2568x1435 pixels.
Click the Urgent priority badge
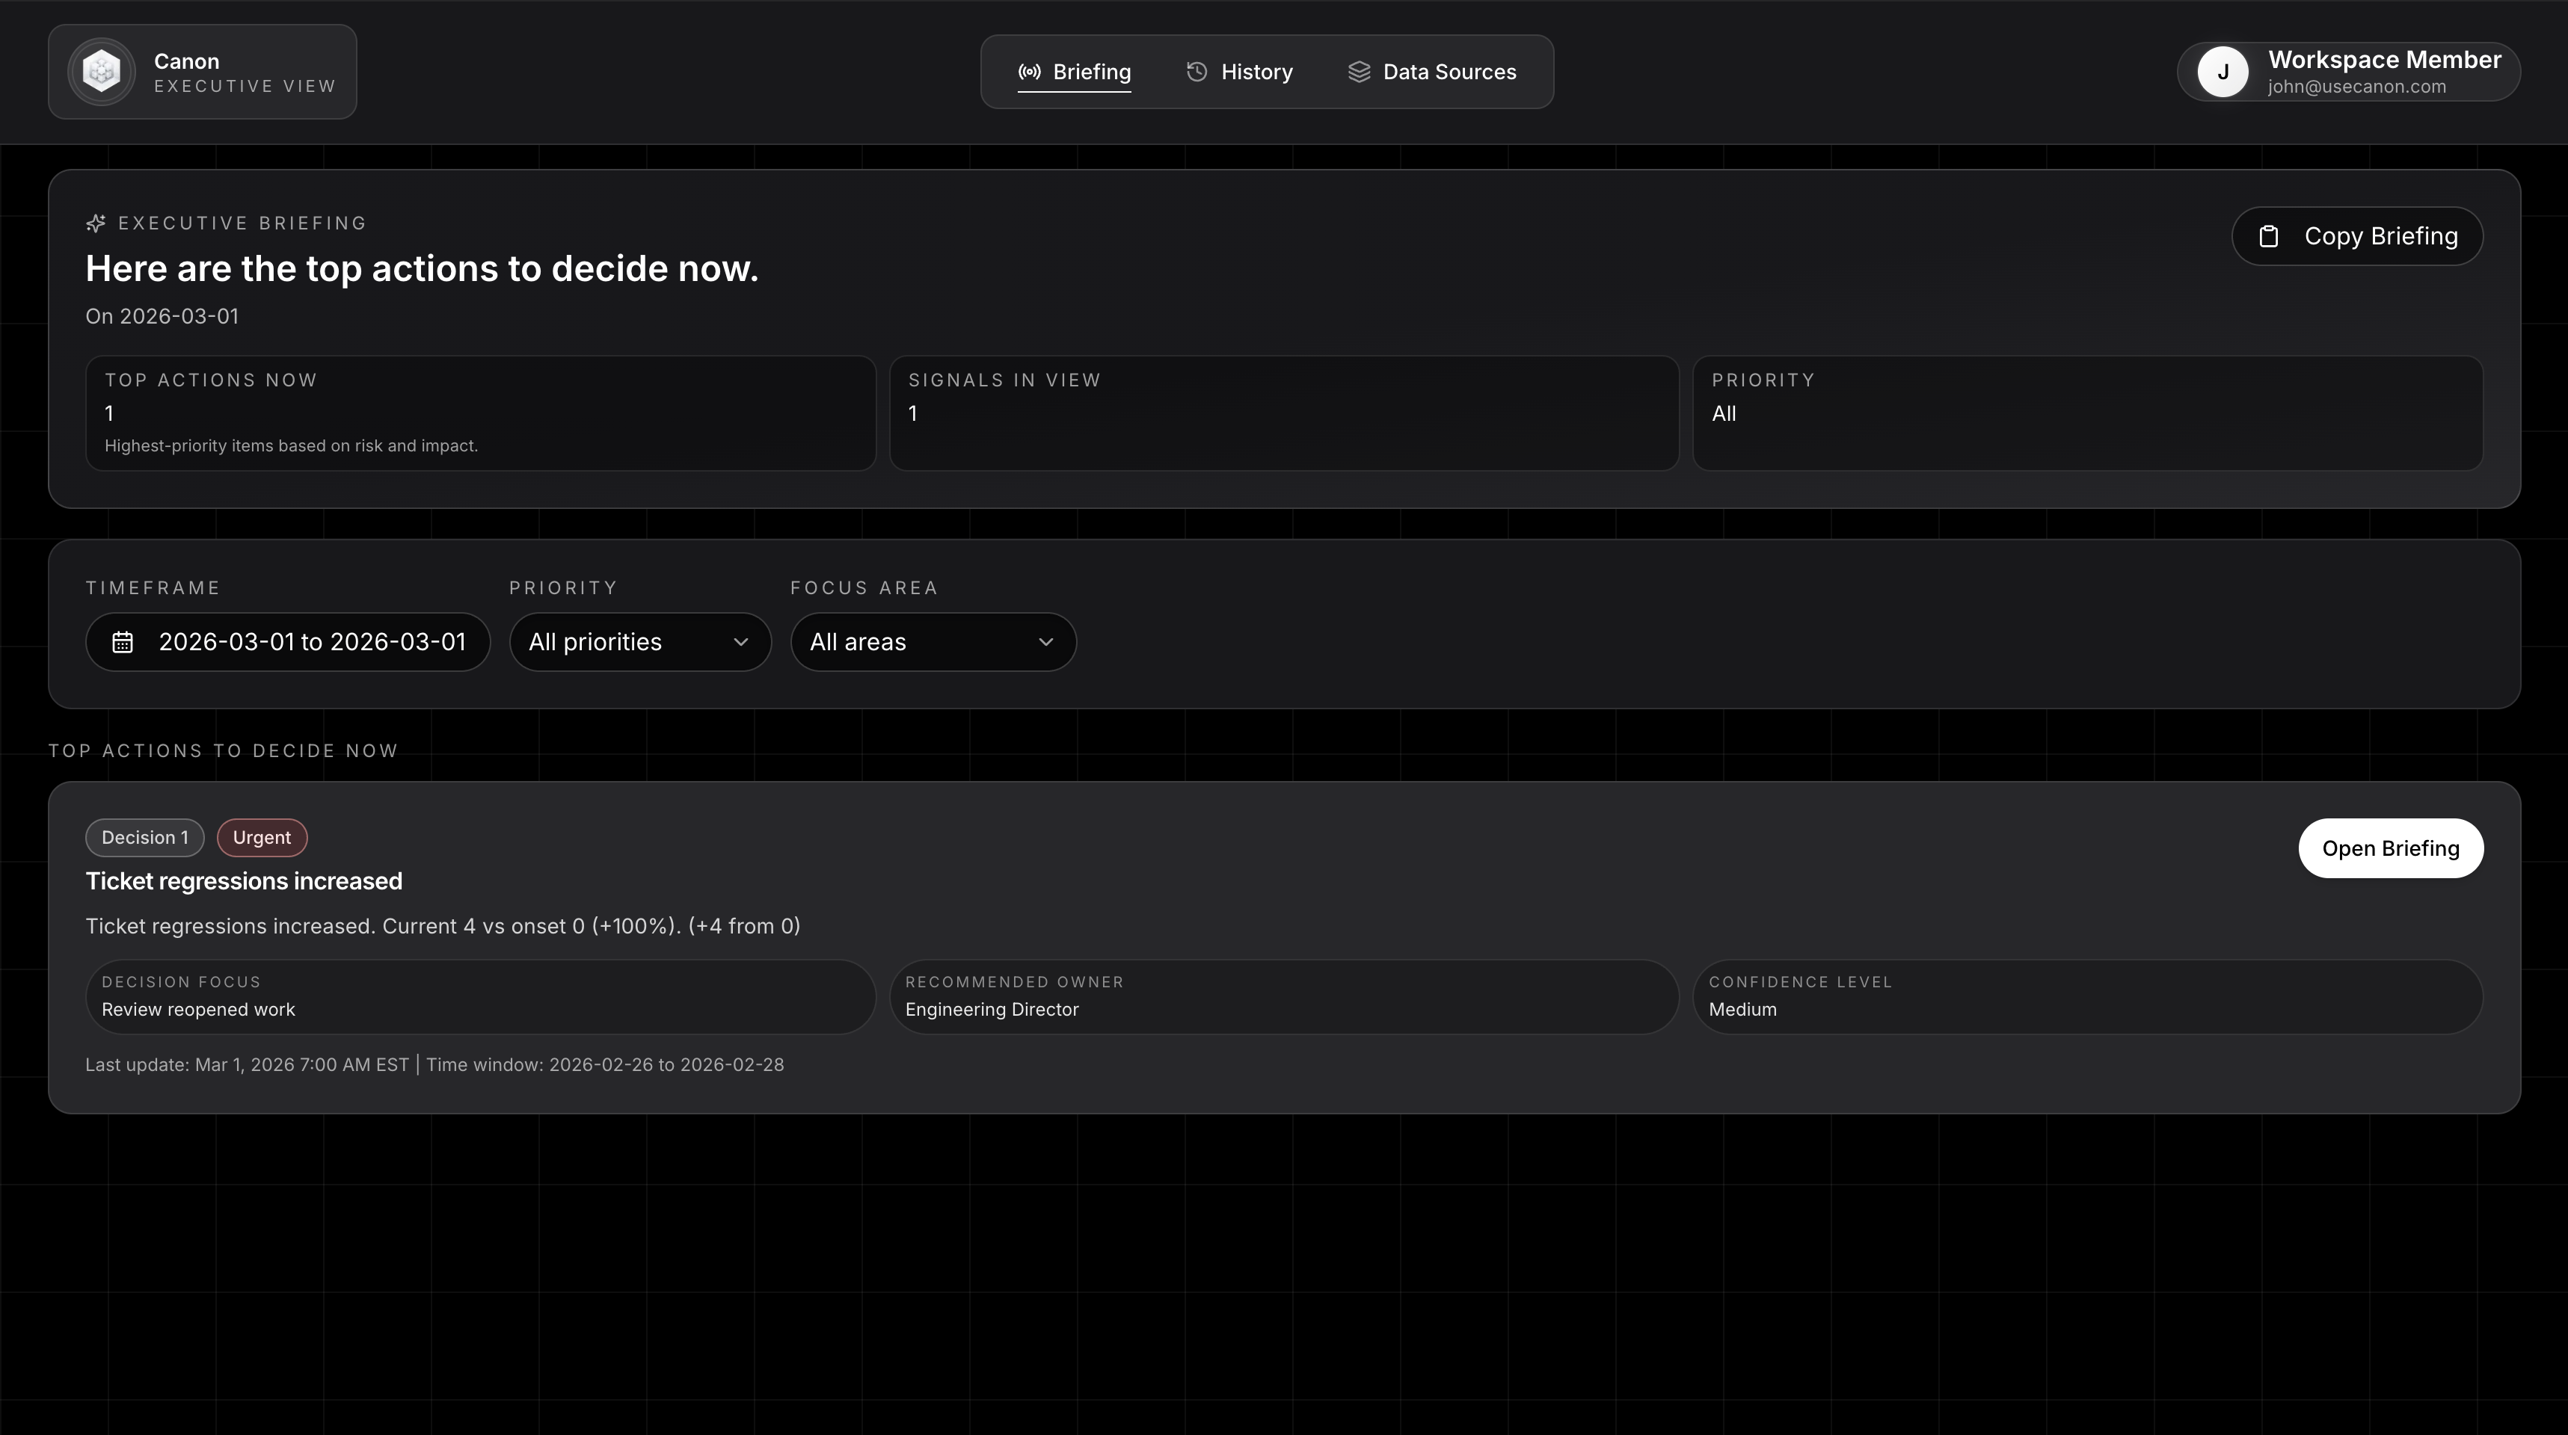[x=262, y=837]
